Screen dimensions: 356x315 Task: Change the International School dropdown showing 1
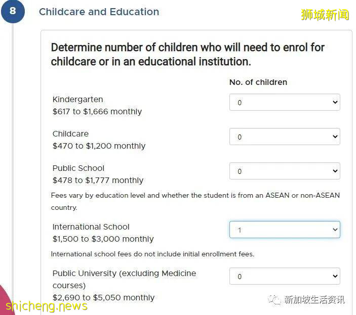tap(284, 230)
